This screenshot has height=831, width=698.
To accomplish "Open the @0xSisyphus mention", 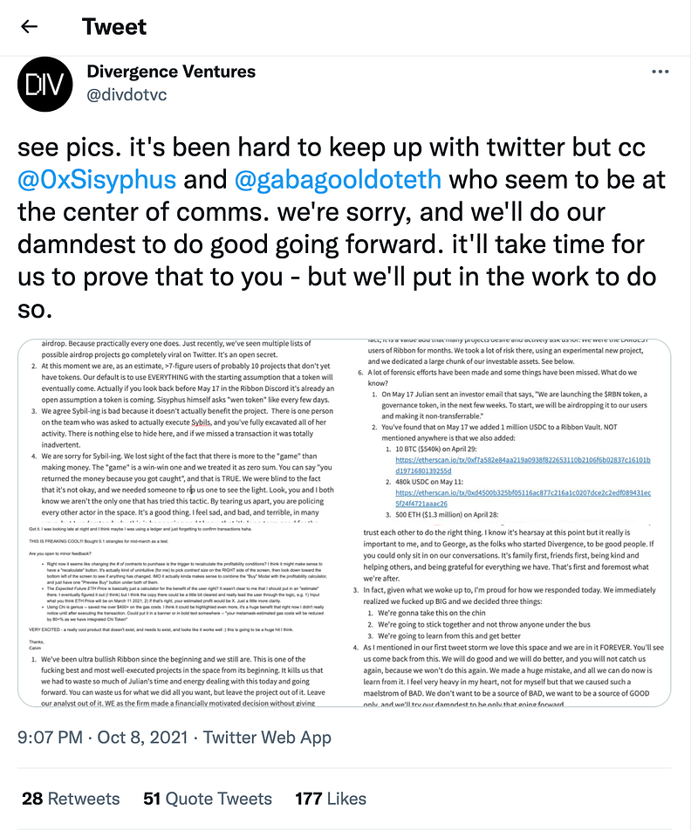I will coord(97,179).
